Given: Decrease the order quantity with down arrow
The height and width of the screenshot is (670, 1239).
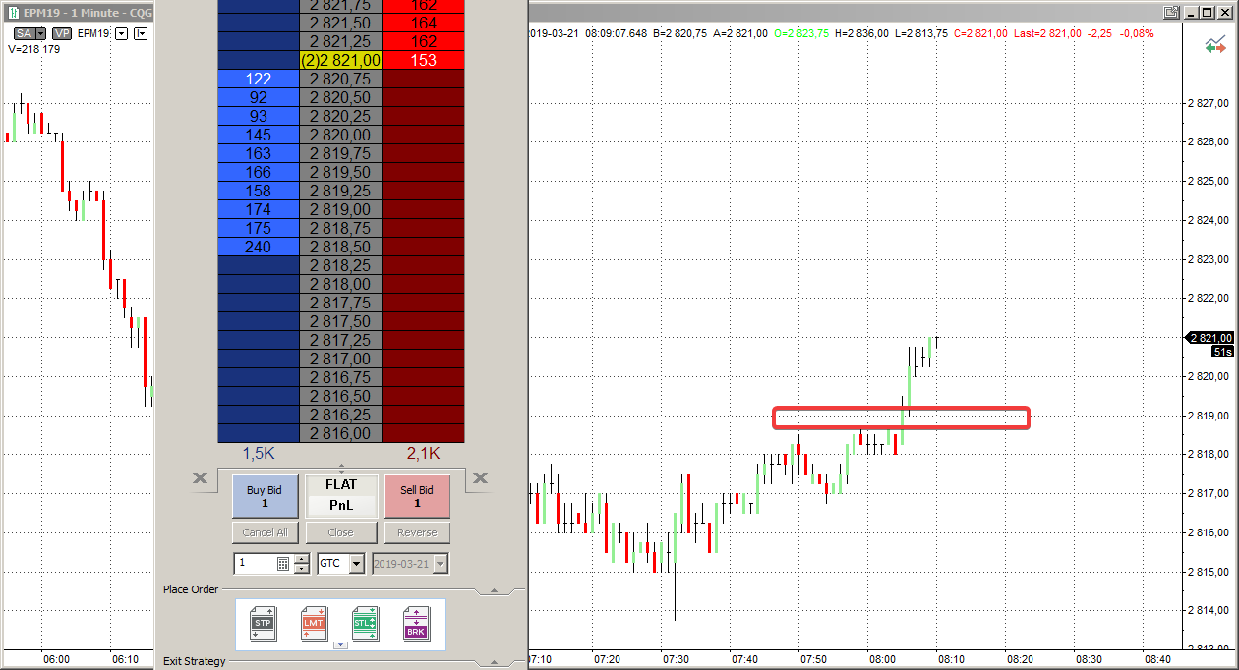Looking at the screenshot, I should coord(302,569).
